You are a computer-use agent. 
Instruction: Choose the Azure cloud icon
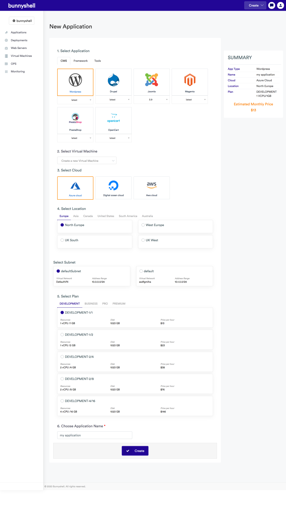75,186
